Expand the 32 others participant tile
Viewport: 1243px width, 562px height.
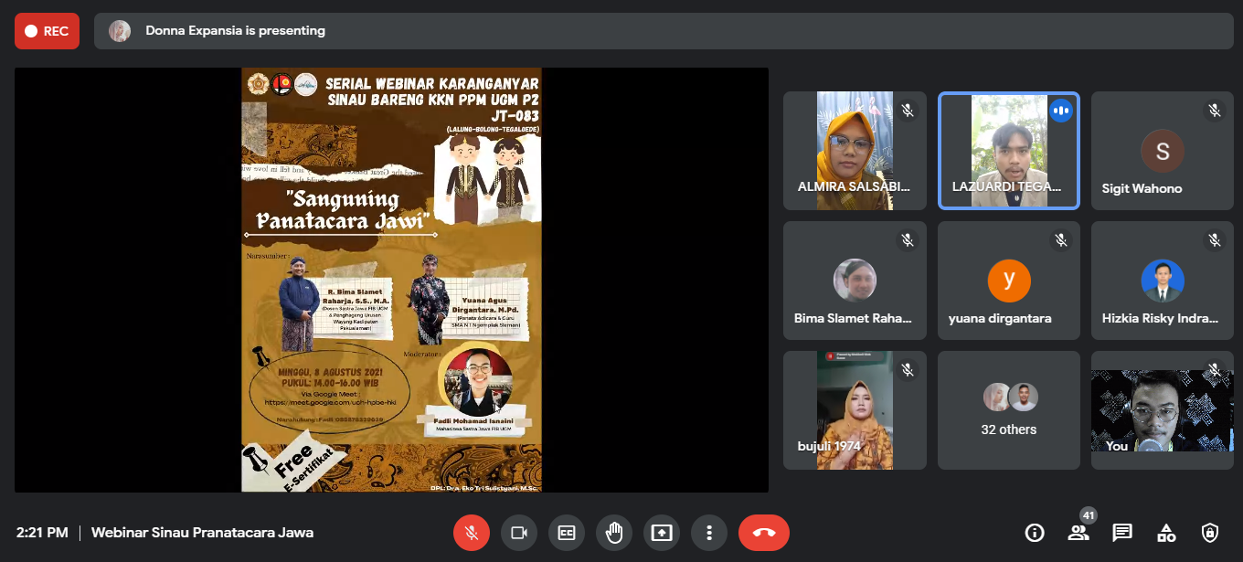(1008, 409)
